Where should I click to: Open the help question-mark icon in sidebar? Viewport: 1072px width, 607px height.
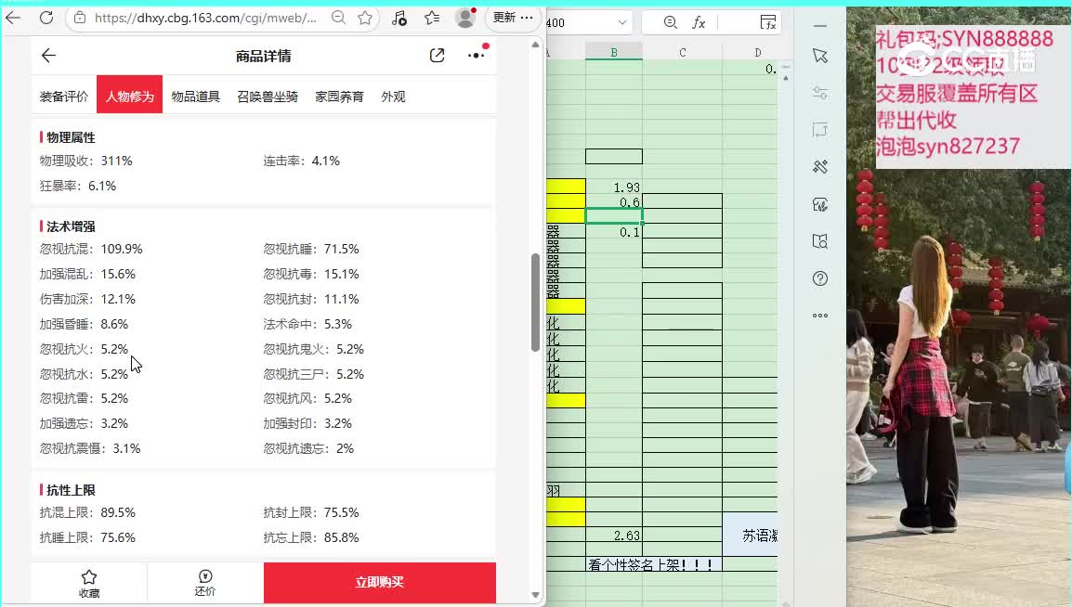819,278
